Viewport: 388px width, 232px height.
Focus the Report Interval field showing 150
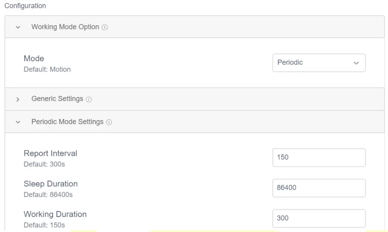[319, 157]
